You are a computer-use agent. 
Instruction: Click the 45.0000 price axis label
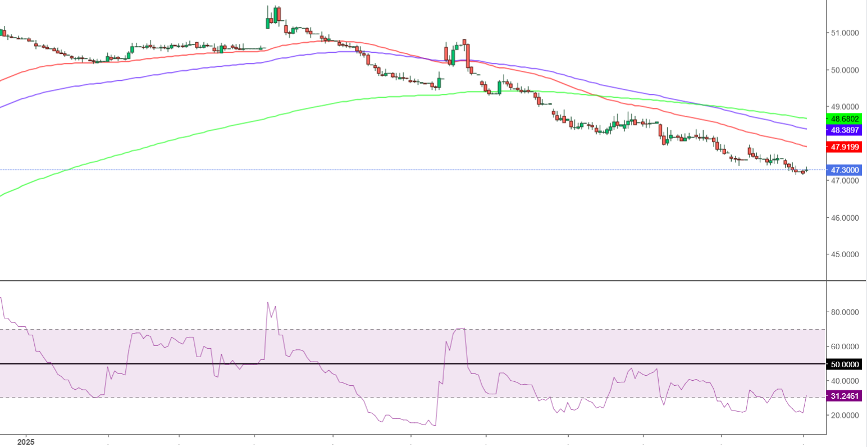click(845, 254)
